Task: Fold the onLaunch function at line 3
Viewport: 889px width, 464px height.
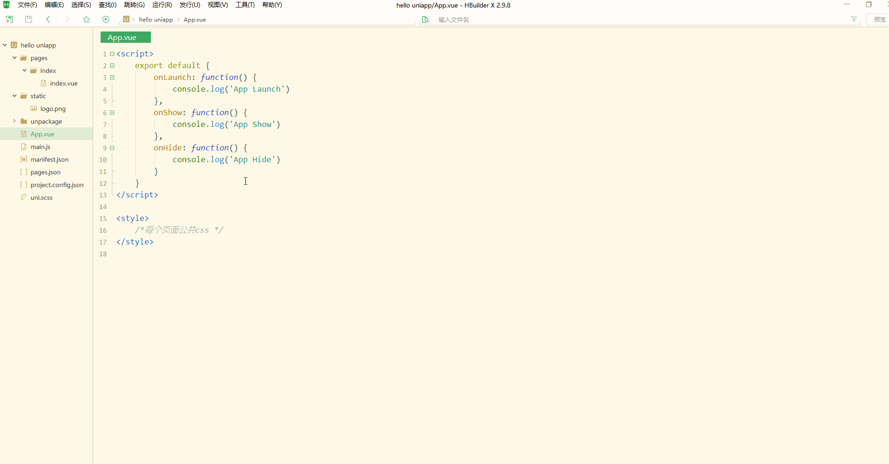Action: 112,78
